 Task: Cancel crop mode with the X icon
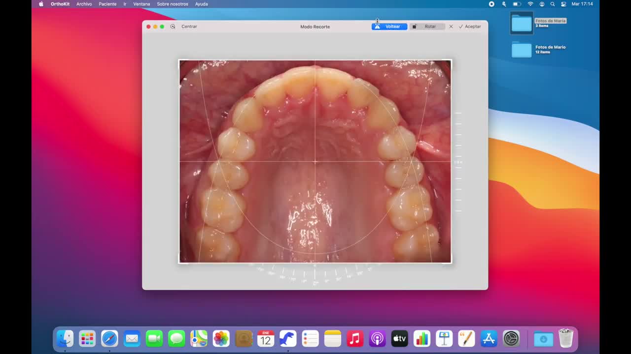(x=451, y=27)
